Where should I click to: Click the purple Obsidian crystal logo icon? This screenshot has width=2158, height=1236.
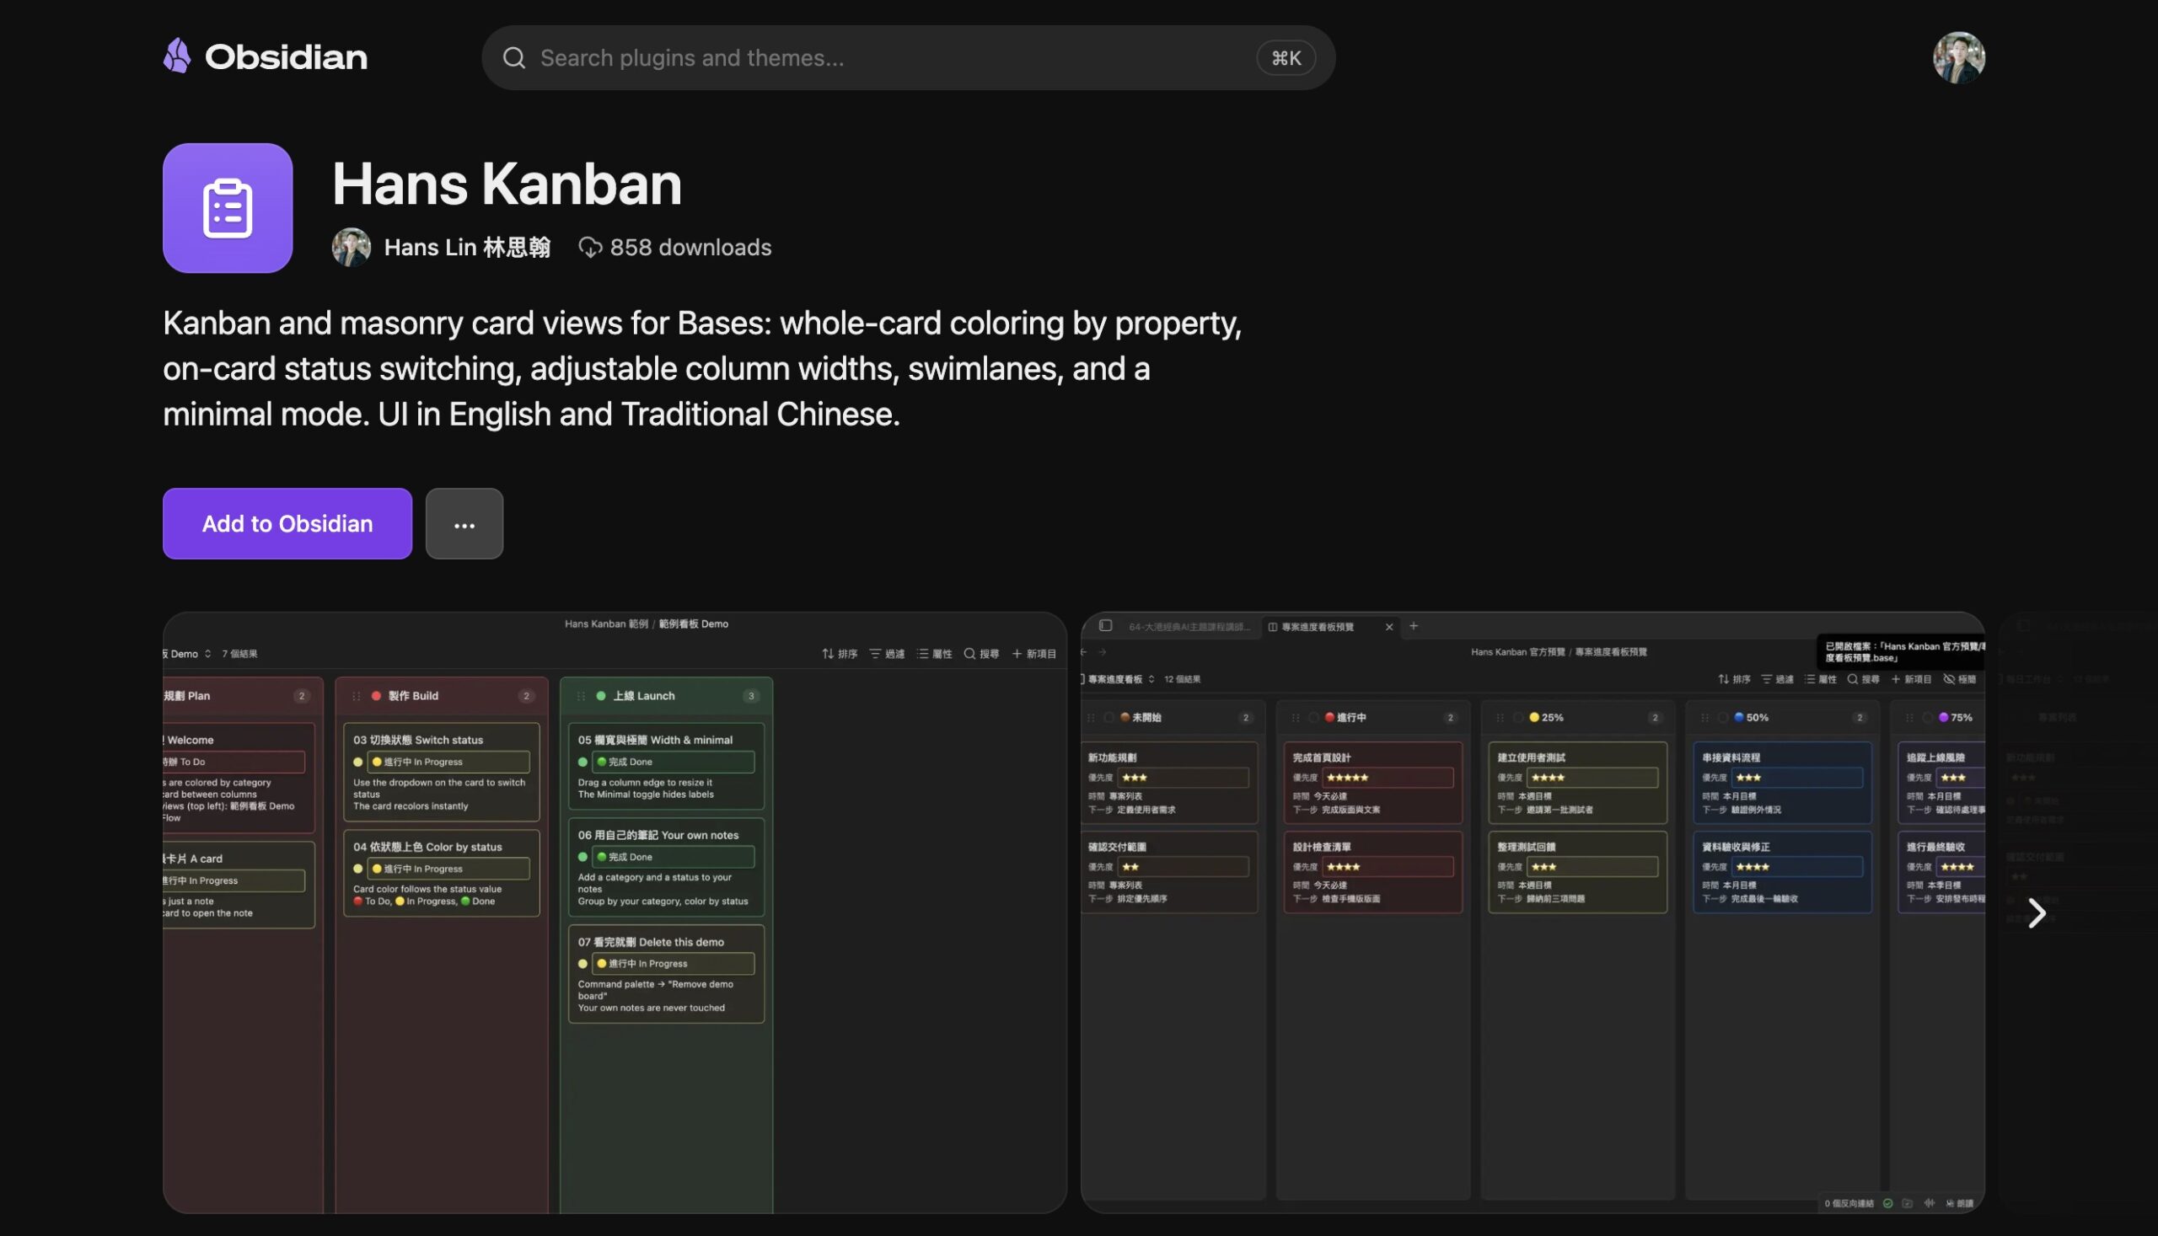pos(177,56)
